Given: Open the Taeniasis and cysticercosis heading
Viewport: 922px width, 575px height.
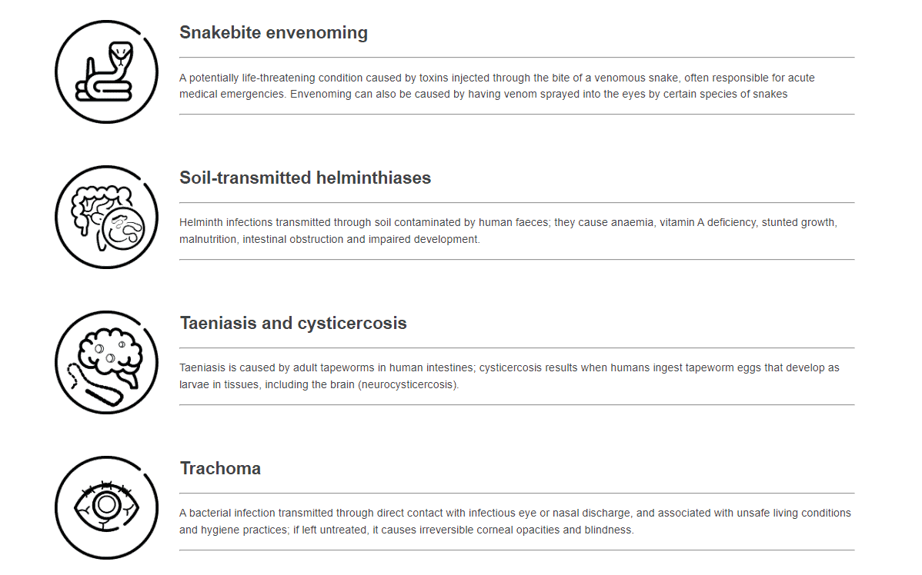Looking at the screenshot, I should (292, 323).
